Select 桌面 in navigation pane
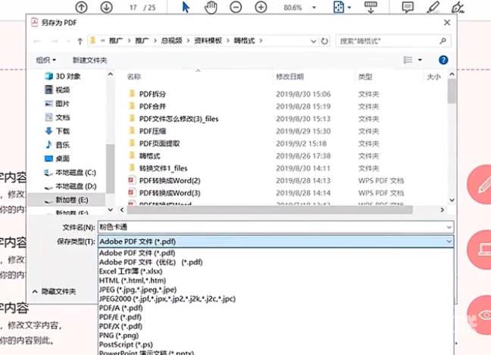The width and height of the screenshot is (491, 355). 58,159
